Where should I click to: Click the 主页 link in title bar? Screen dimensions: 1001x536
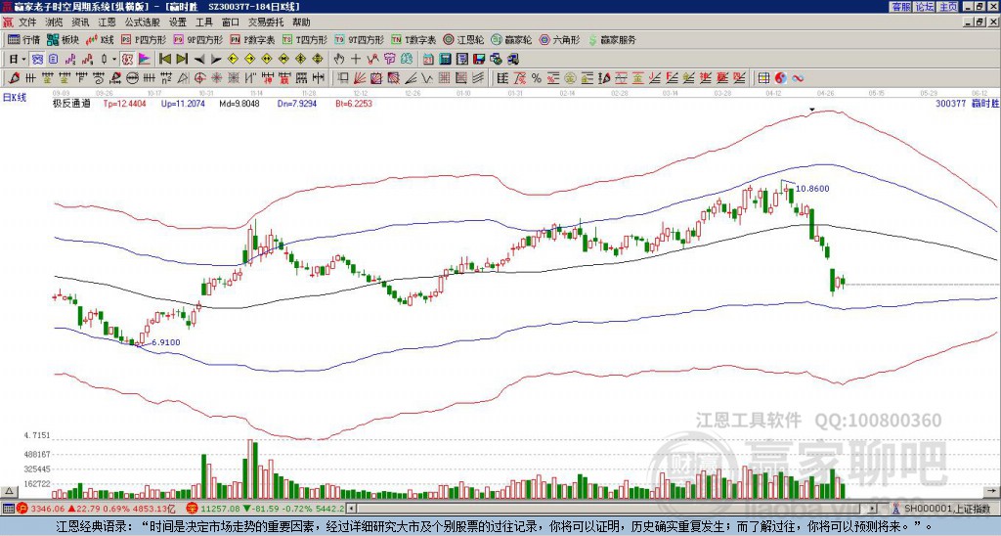pyautogui.click(x=947, y=7)
